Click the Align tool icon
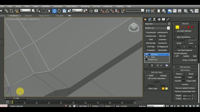This screenshot has height=112, width=200. [153, 11]
